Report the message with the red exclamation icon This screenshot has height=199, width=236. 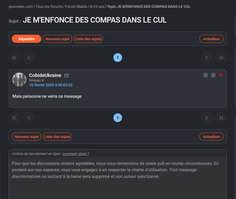click(x=221, y=75)
